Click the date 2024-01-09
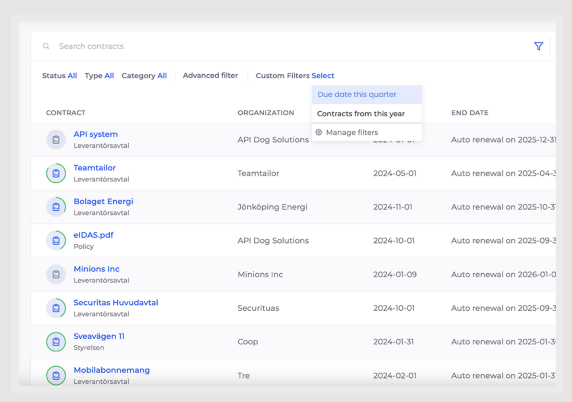572x402 pixels. point(395,274)
